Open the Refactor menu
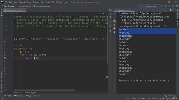 [x=36, y=2]
